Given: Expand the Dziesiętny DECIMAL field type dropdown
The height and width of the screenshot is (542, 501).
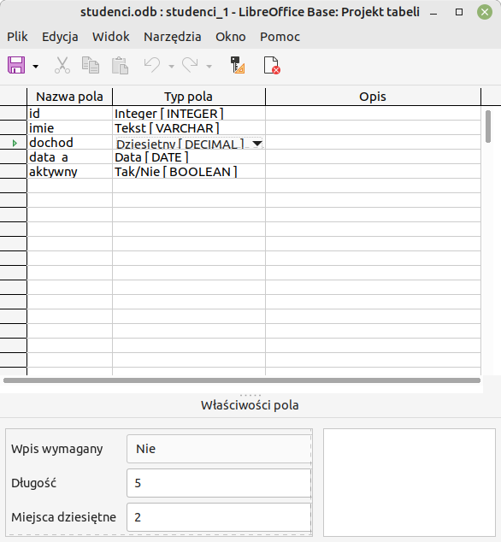Looking at the screenshot, I should [257, 143].
